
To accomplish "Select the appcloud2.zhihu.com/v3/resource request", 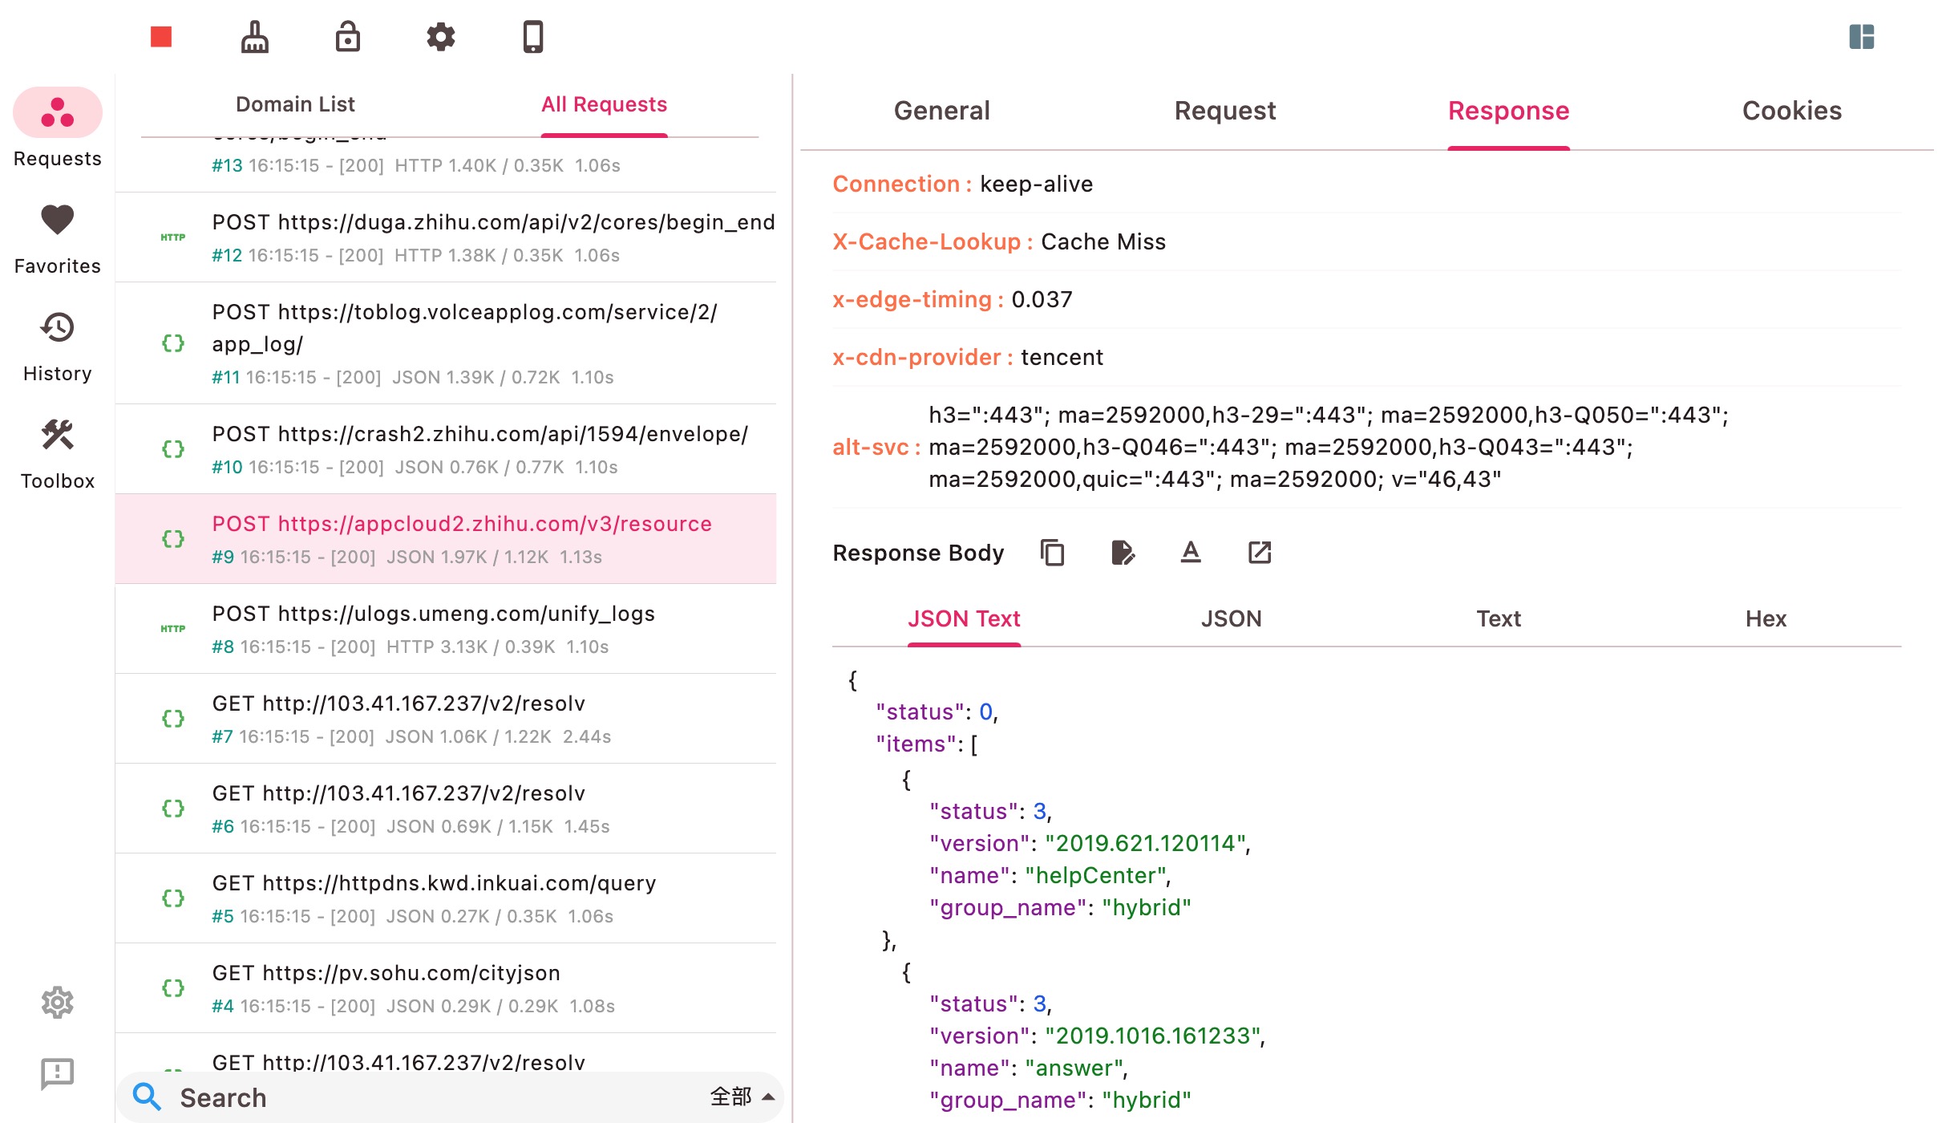I will pos(461,538).
